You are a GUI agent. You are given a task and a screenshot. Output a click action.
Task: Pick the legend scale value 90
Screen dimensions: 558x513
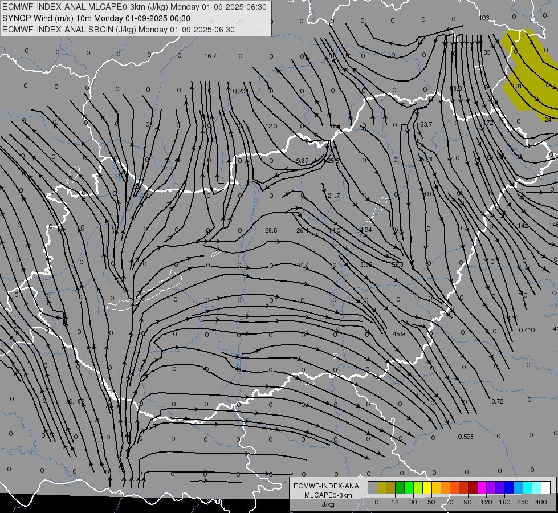pos(467,502)
